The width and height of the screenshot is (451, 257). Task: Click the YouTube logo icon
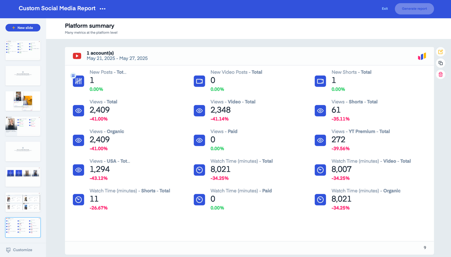(77, 56)
